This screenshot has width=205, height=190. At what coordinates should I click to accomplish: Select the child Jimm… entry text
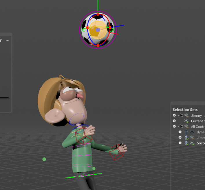(201, 137)
